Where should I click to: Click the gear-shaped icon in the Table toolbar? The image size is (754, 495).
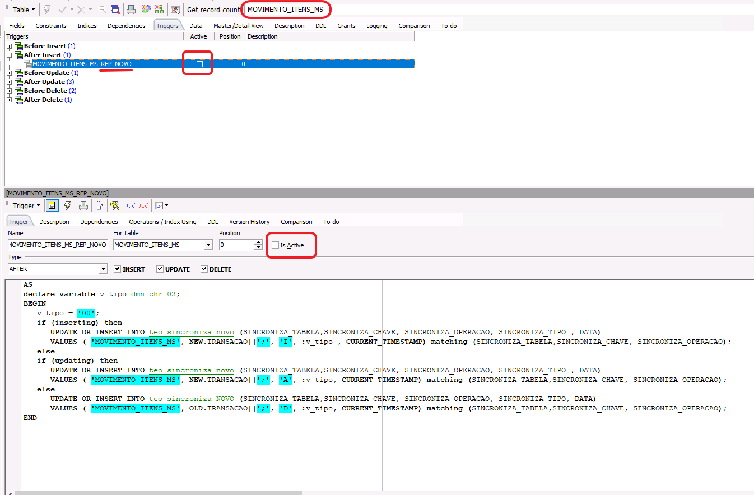tap(146, 10)
